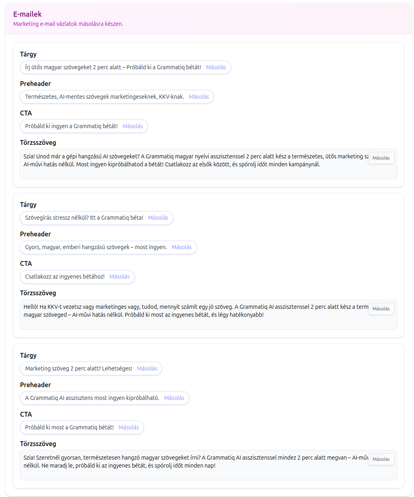Click the "Marketing szöveg 2 perc alatt?" subject text

pyautogui.click(x=78, y=368)
